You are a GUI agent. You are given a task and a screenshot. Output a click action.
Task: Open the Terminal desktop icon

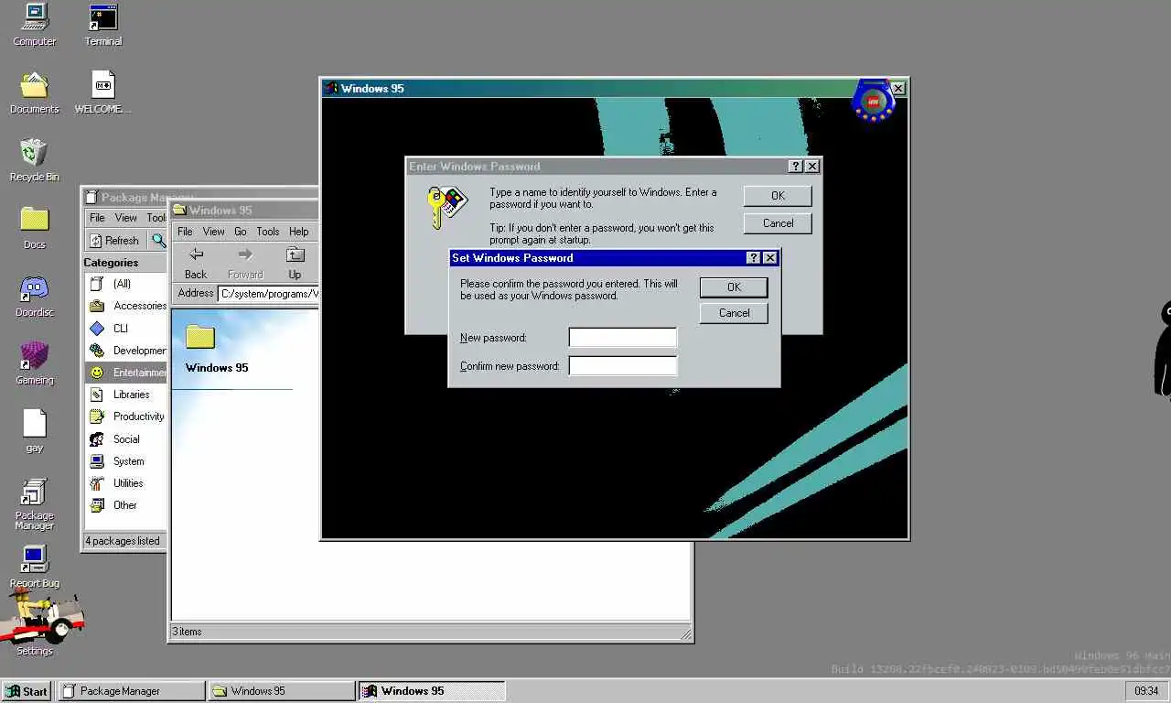(x=103, y=25)
